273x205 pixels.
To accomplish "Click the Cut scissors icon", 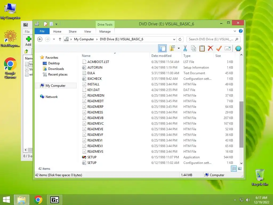I will coord(185,48).
